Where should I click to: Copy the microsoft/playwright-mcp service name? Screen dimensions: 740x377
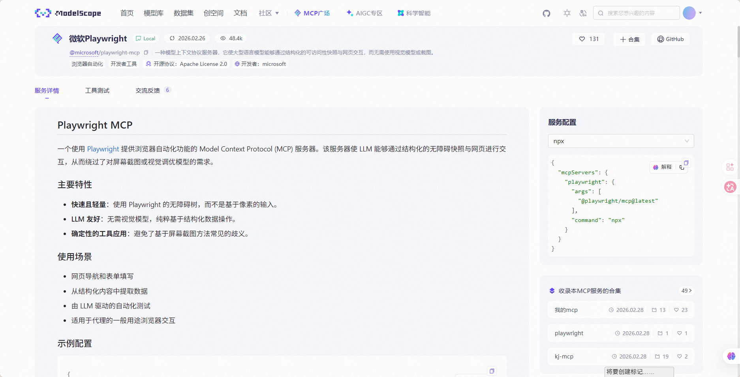(x=146, y=52)
